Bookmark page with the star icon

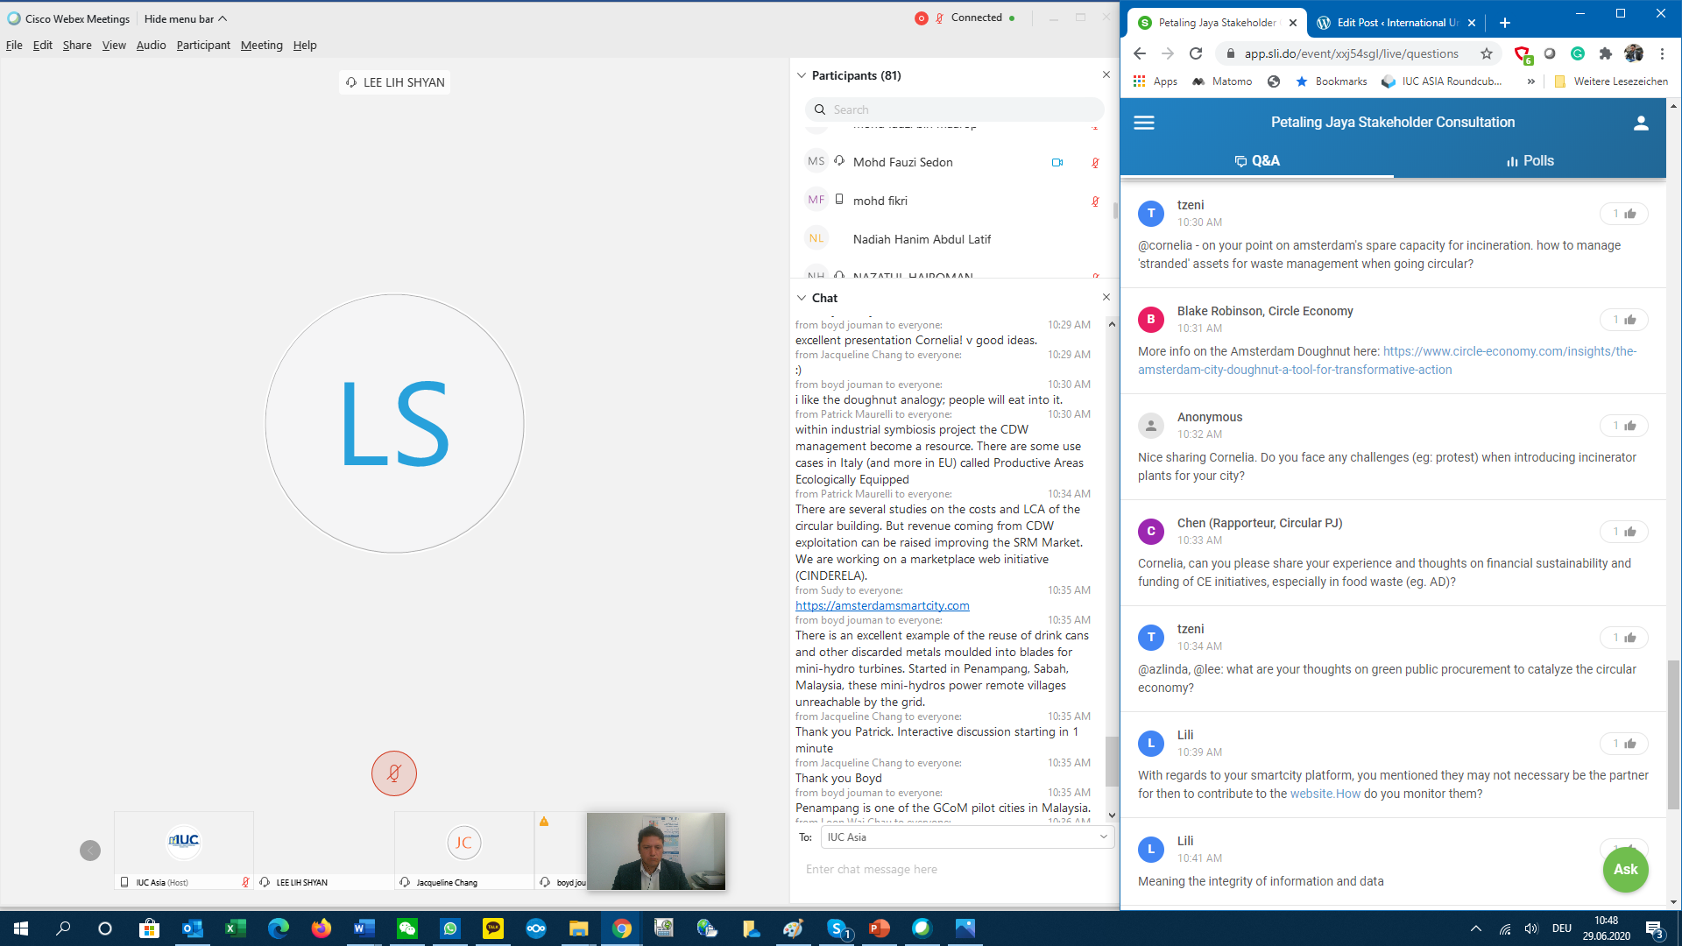1487,53
